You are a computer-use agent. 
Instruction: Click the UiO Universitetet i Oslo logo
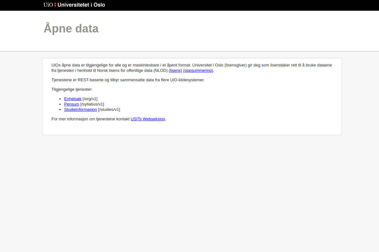[x=74, y=5]
